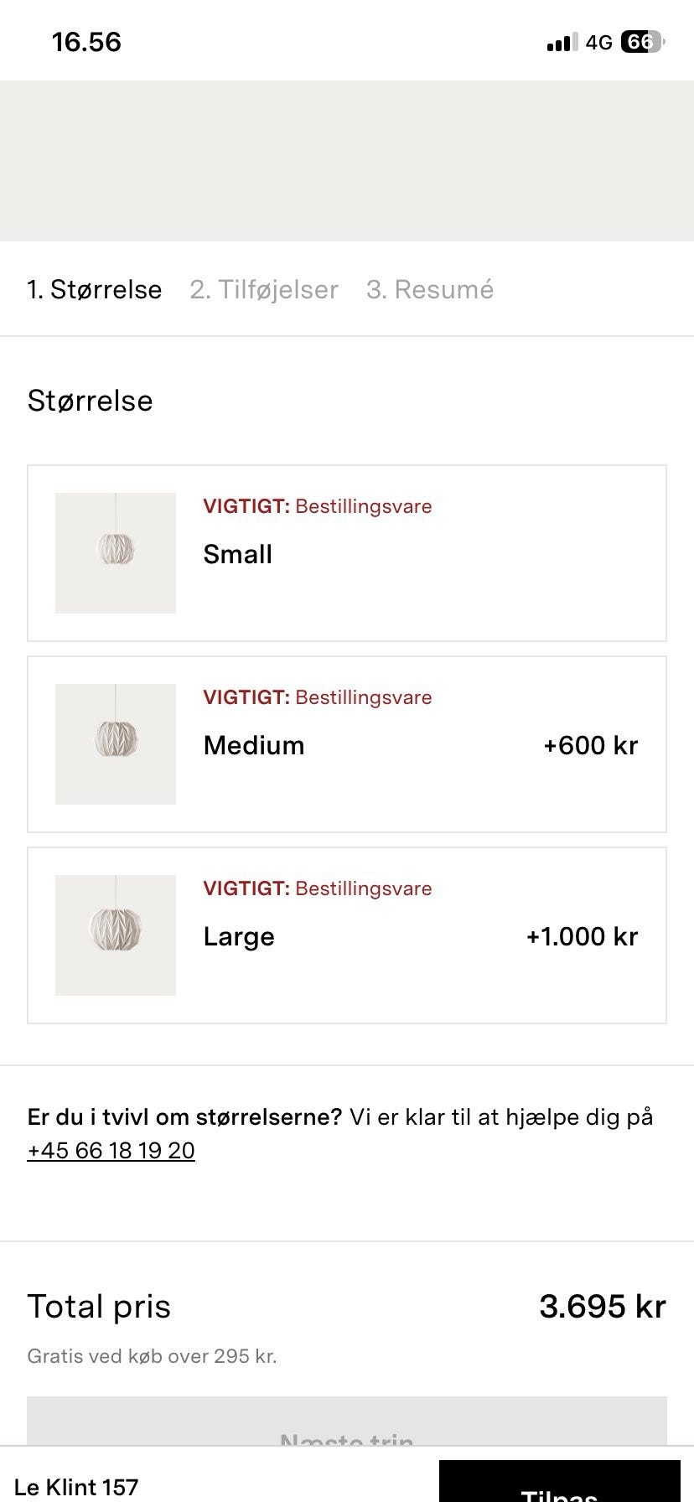694x1502 pixels.
Task: Tap the cellular signal bars icon
Action: coord(562,43)
